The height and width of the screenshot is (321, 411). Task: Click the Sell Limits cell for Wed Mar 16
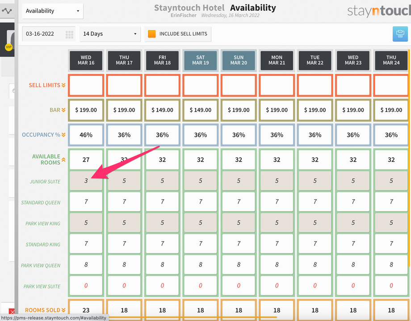pos(86,85)
